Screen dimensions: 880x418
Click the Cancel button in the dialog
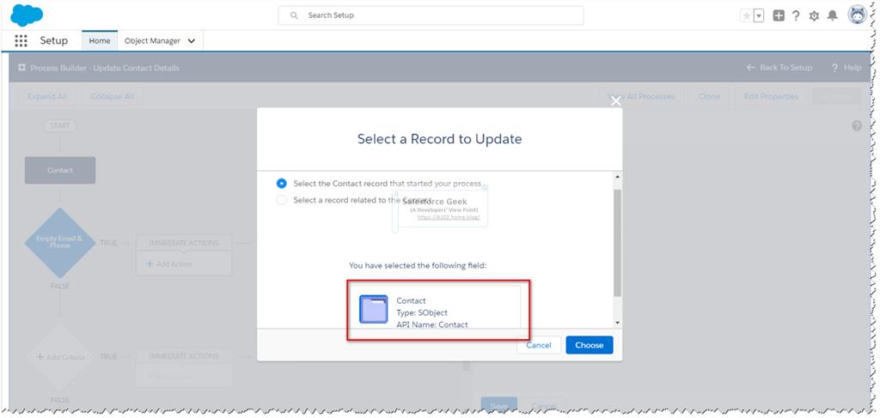(539, 345)
